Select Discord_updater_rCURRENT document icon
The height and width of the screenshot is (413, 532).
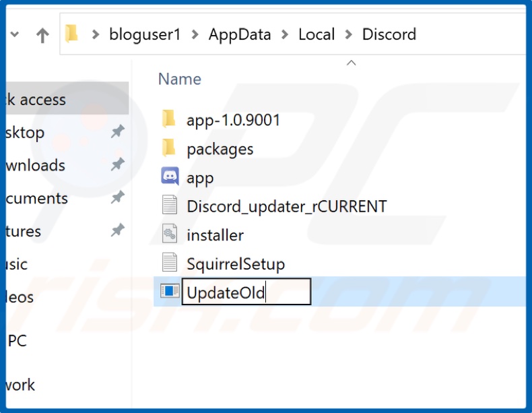tap(169, 205)
